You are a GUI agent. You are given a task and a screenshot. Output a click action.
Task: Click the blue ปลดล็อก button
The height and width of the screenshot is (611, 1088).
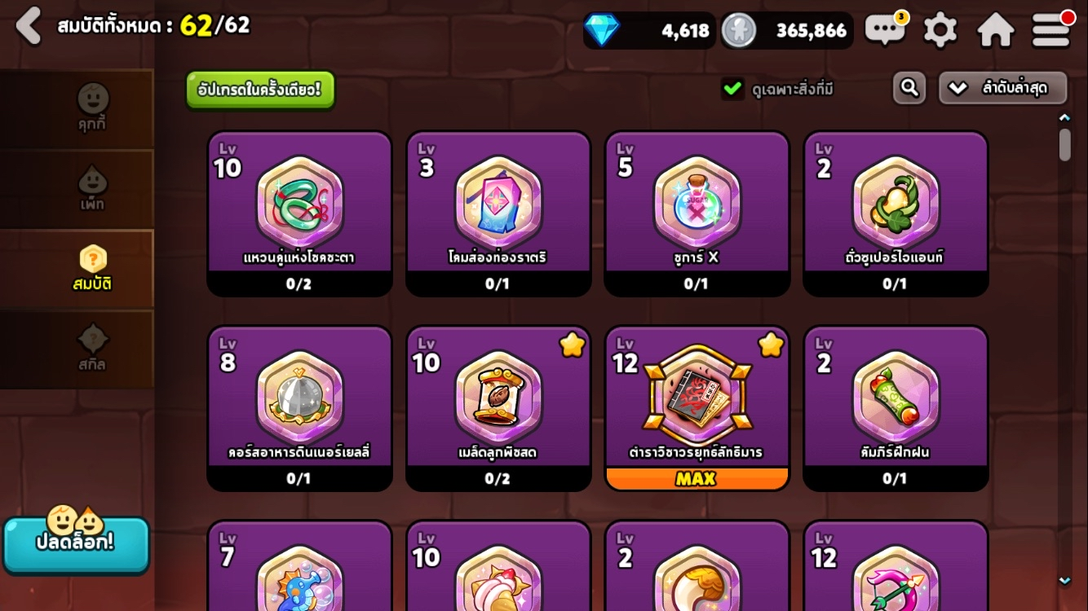[x=76, y=543]
